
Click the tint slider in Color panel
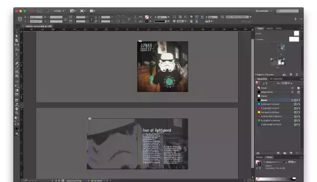tap(276, 162)
